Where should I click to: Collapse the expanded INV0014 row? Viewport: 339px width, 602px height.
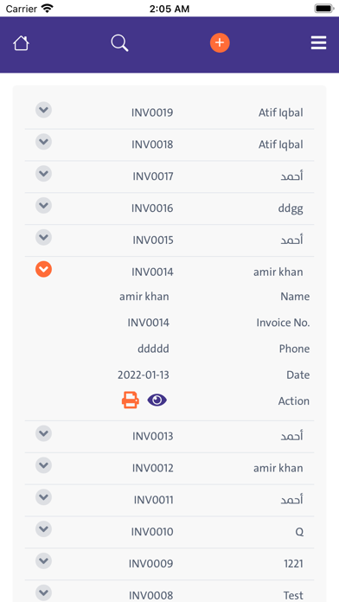(x=44, y=269)
